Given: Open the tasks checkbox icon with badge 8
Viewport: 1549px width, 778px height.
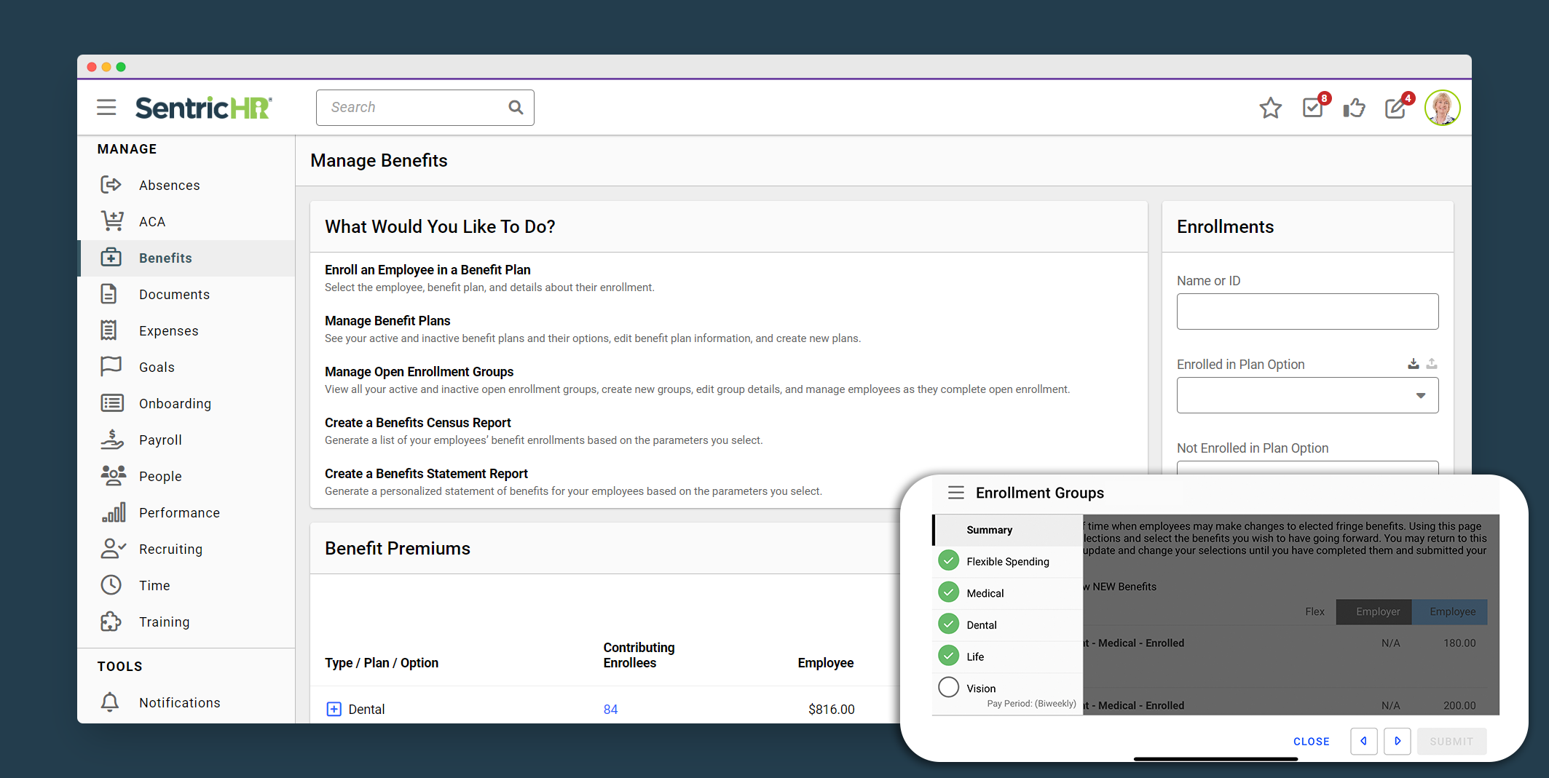Looking at the screenshot, I should point(1313,108).
